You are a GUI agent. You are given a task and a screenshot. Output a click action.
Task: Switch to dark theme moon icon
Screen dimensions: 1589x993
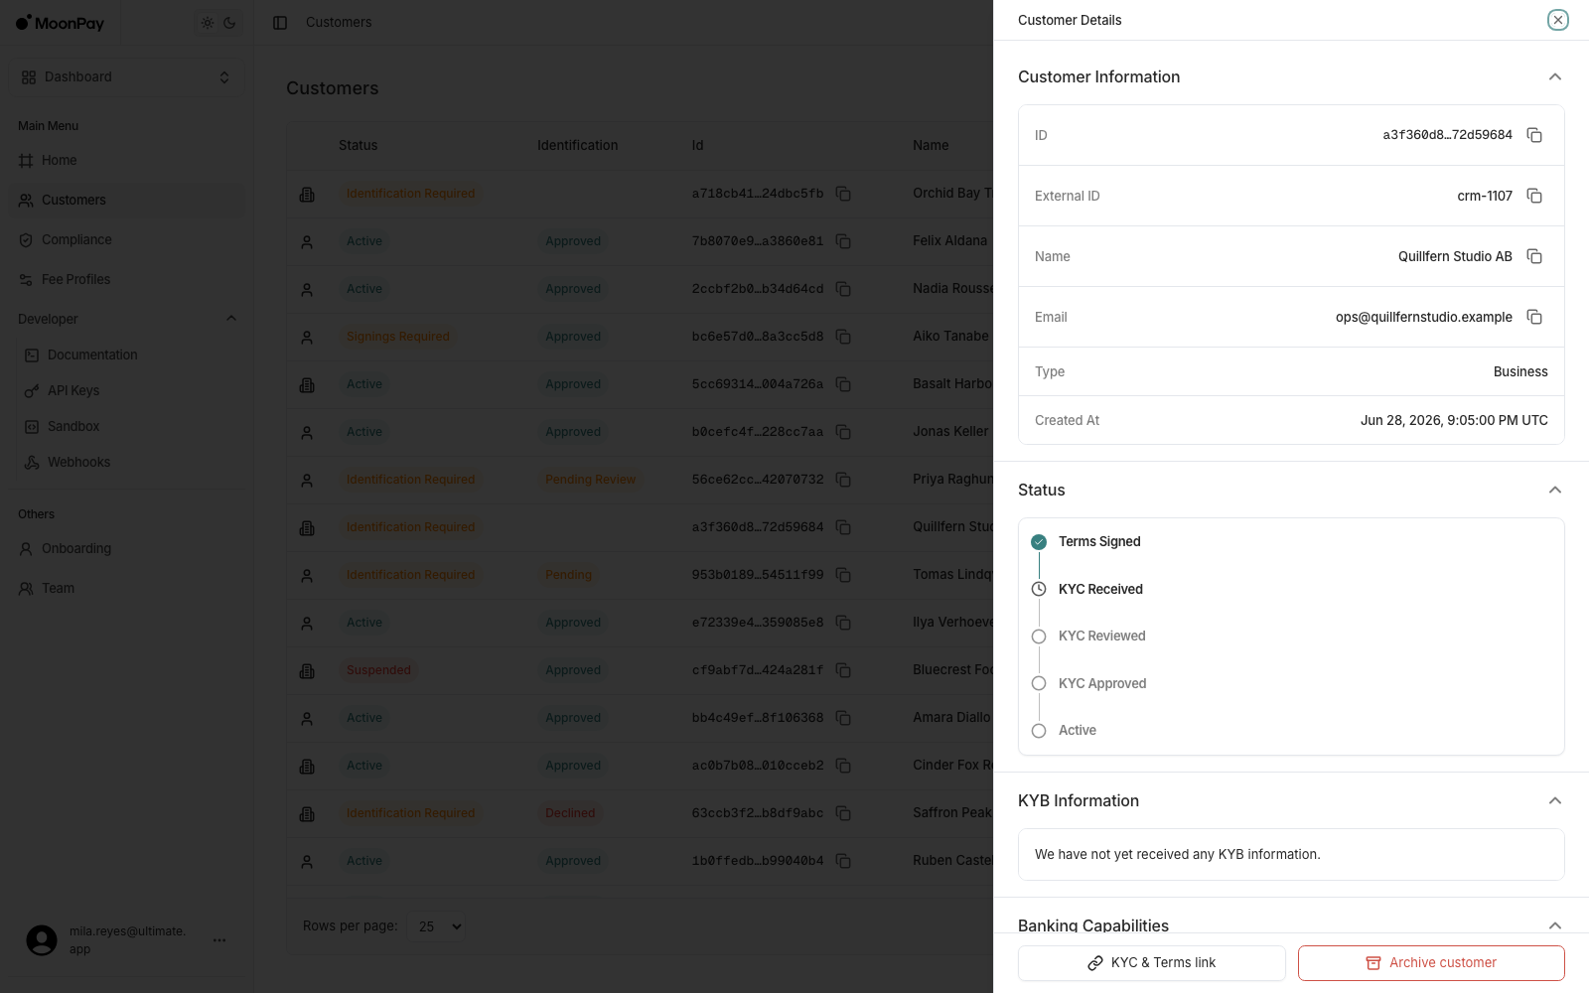point(229,23)
